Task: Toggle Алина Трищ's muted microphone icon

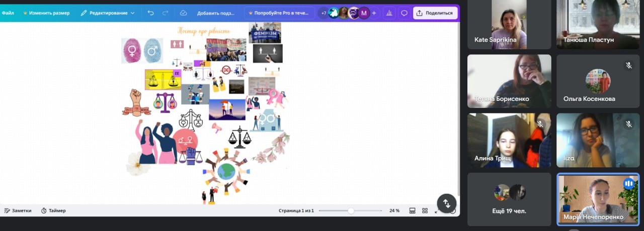Action: [x=540, y=124]
